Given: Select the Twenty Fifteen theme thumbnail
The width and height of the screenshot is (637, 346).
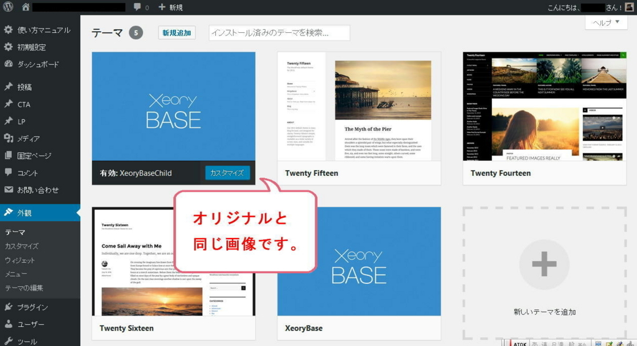Looking at the screenshot, I should pyautogui.click(x=359, y=106).
